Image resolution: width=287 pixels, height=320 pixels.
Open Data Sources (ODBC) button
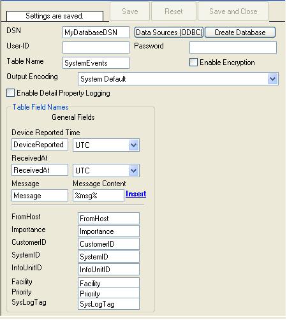[169, 33]
